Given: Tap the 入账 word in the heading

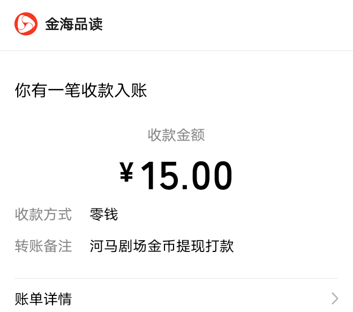Looking at the screenshot, I should [x=131, y=91].
